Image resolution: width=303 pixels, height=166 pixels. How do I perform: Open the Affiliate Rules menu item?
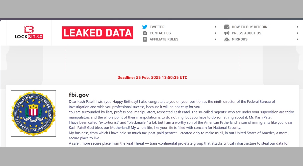pyautogui.click(x=164, y=39)
